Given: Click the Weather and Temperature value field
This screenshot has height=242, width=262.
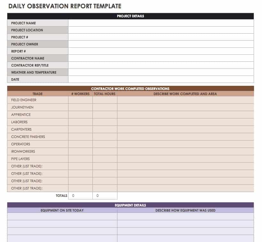Looking at the screenshot, I should pyautogui.click(x=161, y=72).
